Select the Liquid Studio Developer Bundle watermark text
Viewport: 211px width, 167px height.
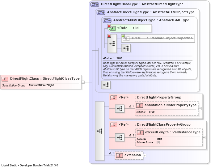coord(30,165)
